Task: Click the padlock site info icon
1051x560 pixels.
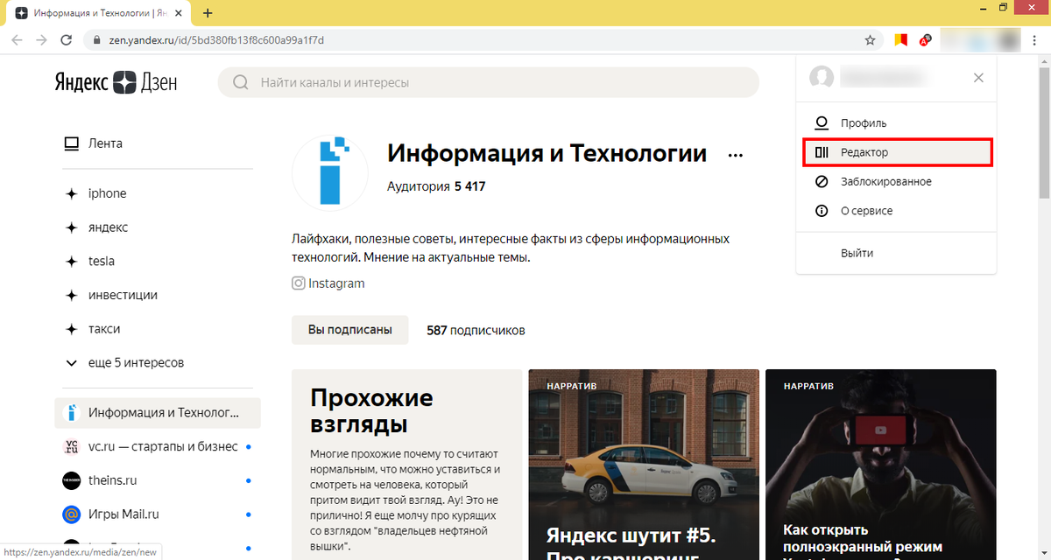Action: coord(95,40)
